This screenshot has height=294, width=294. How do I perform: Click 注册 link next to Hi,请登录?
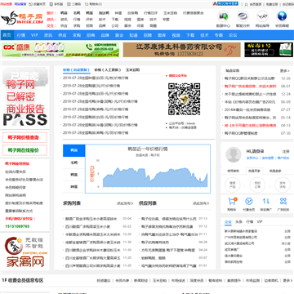click(x=286, y=151)
